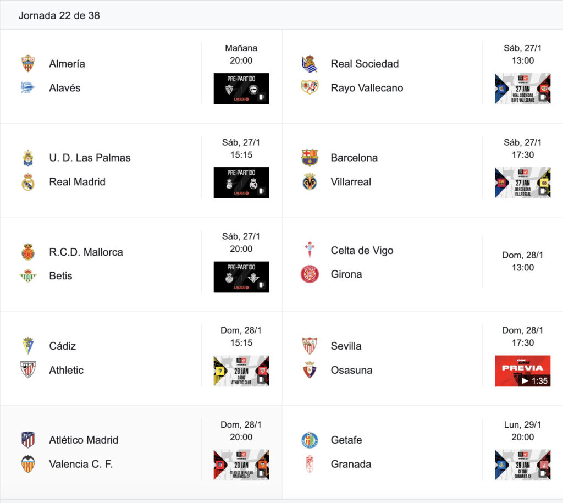Open the Almería–Alavés pre-partido thumbnail
The height and width of the screenshot is (503, 563).
coord(241,89)
